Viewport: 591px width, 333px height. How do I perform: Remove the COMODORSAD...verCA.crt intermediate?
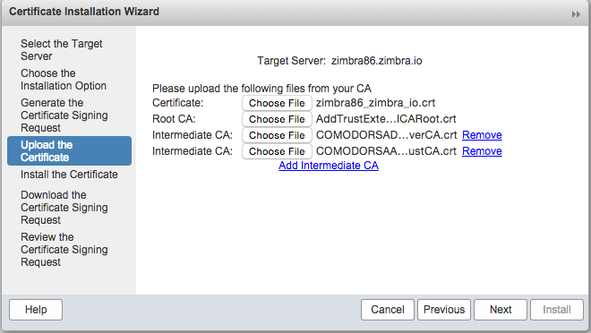click(482, 135)
